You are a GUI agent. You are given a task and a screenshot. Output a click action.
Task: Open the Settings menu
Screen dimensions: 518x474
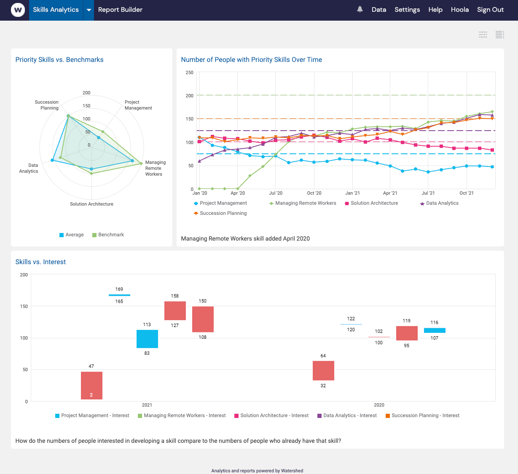tap(407, 9)
